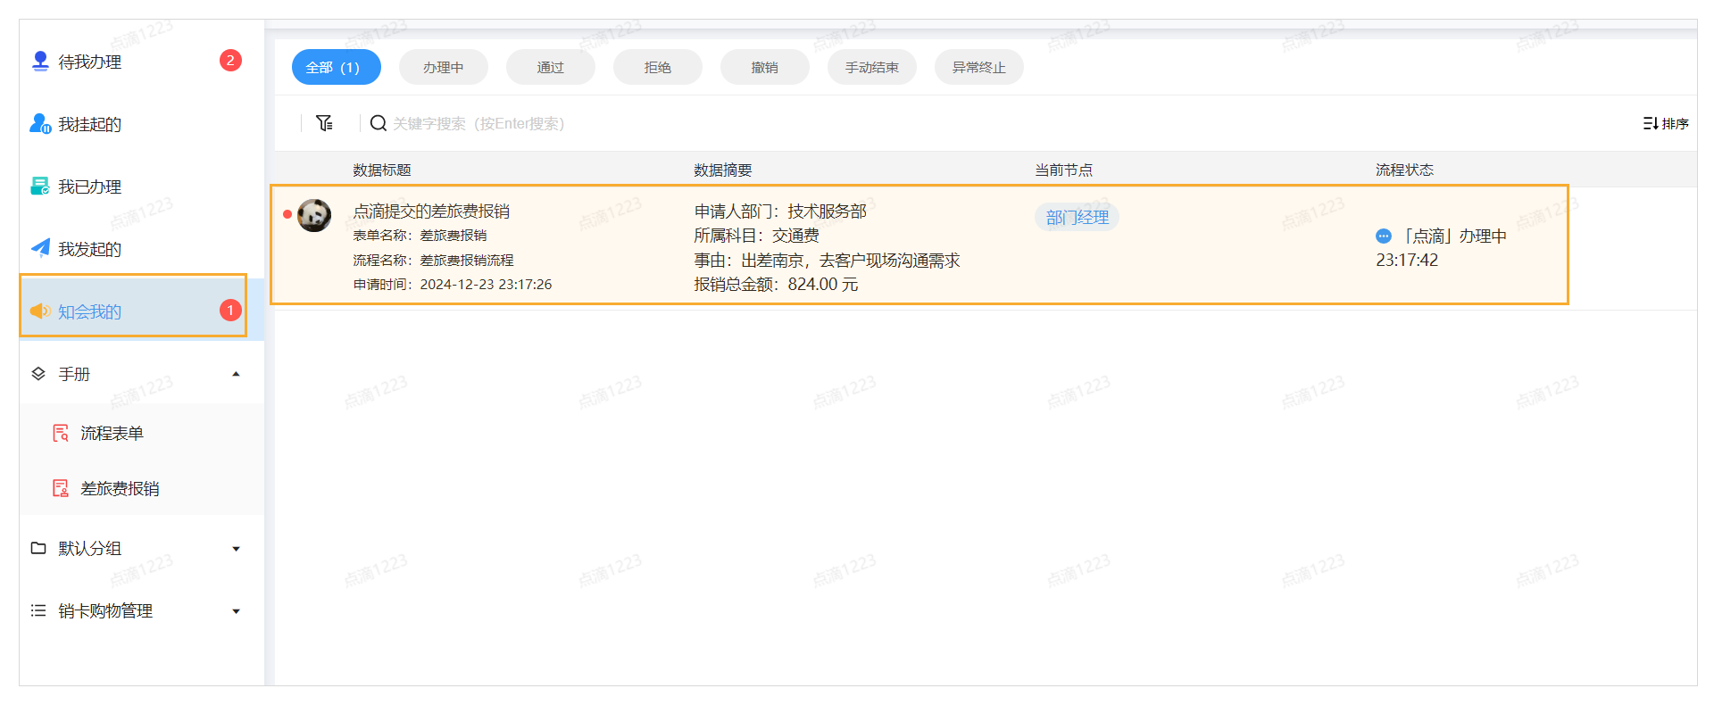The height and width of the screenshot is (705, 1714).
Task: Select the 全部 (1) filter tab
Action: tap(337, 67)
